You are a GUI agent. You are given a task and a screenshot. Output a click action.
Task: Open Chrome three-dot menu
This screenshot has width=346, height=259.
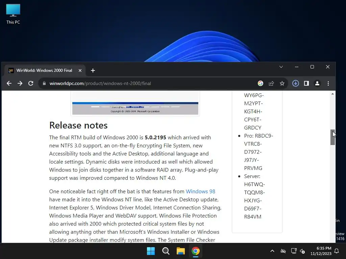pos(328,83)
